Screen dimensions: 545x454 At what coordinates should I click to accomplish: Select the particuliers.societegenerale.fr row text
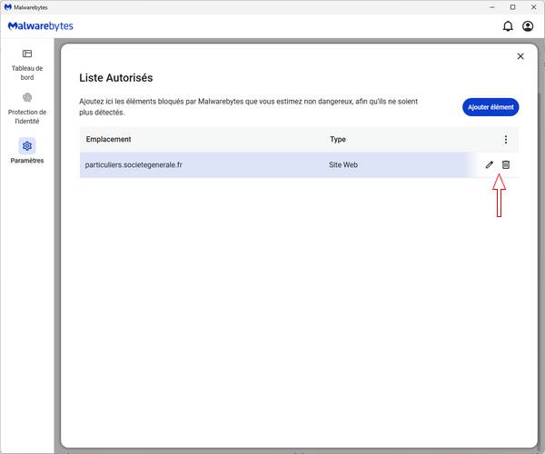134,164
